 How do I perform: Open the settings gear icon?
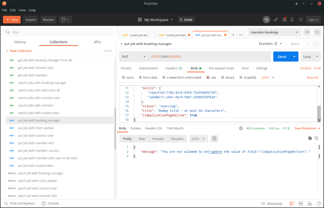click(x=284, y=20)
